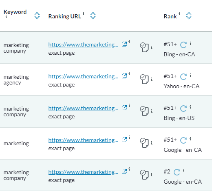Open page audit icon in Bing en-US row

pos(144,111)
